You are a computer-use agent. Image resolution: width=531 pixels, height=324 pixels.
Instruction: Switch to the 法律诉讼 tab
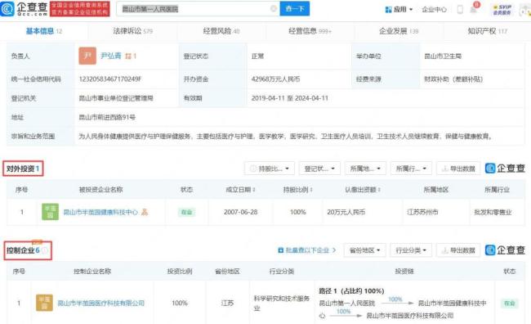point(132,31)
